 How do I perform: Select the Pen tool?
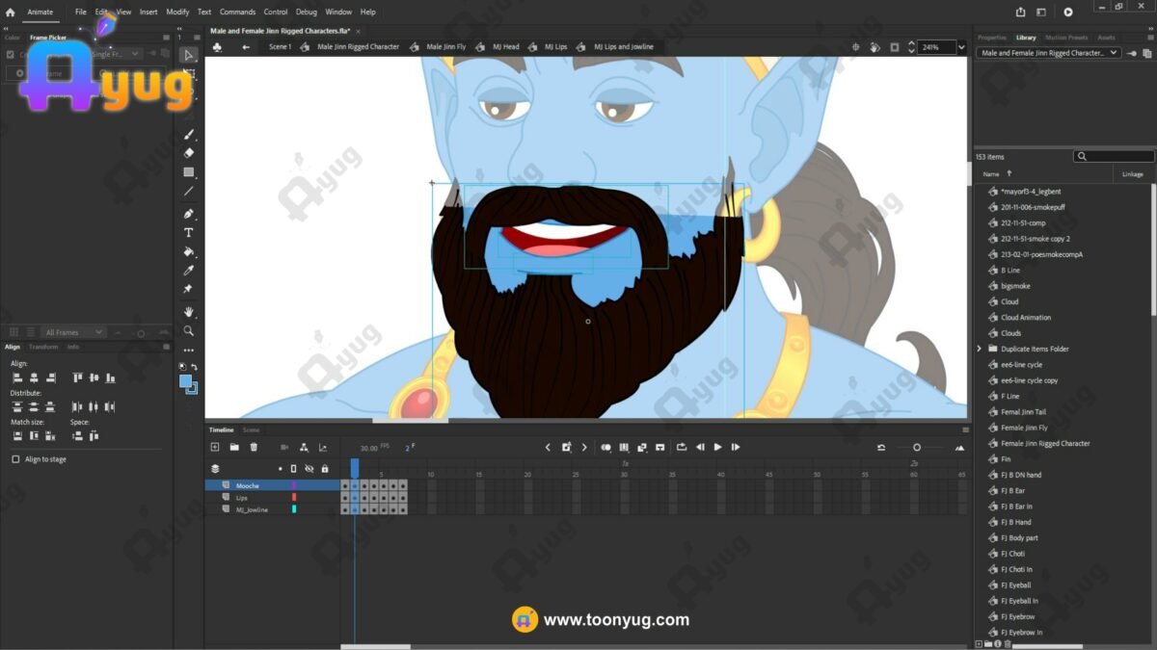tap(189, 214)
